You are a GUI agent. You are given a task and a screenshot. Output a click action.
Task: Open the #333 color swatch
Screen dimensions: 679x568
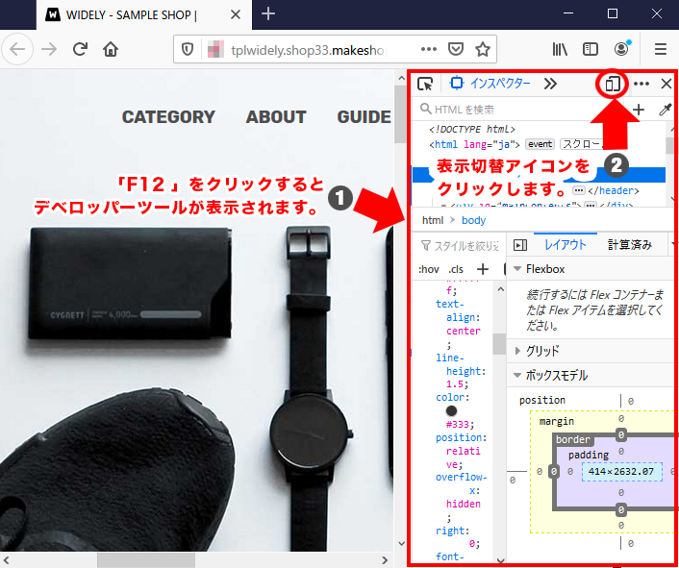click(x=451, y=410)
